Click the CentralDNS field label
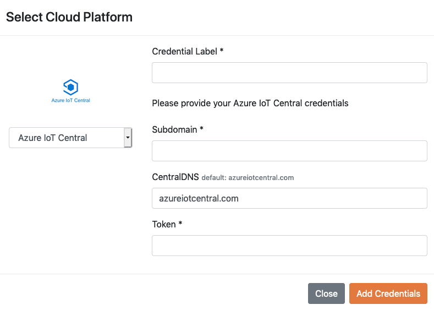The image size is (434, 310). click(x=175, y=177)
